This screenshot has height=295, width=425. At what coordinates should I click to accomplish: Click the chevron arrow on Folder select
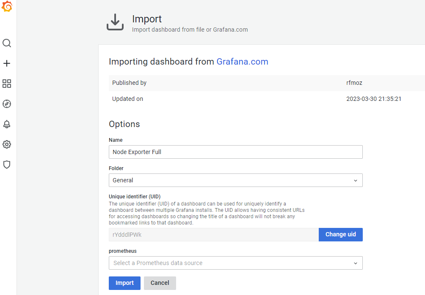356,180
